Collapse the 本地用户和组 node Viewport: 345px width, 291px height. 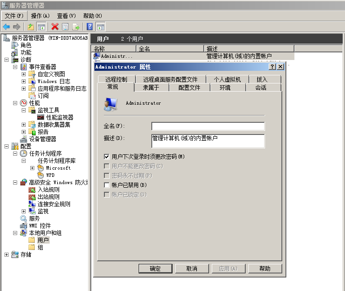pyautogui.click(x=15, y=233)
